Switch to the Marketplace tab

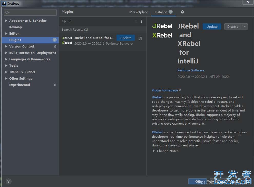(x=139, y=12)
